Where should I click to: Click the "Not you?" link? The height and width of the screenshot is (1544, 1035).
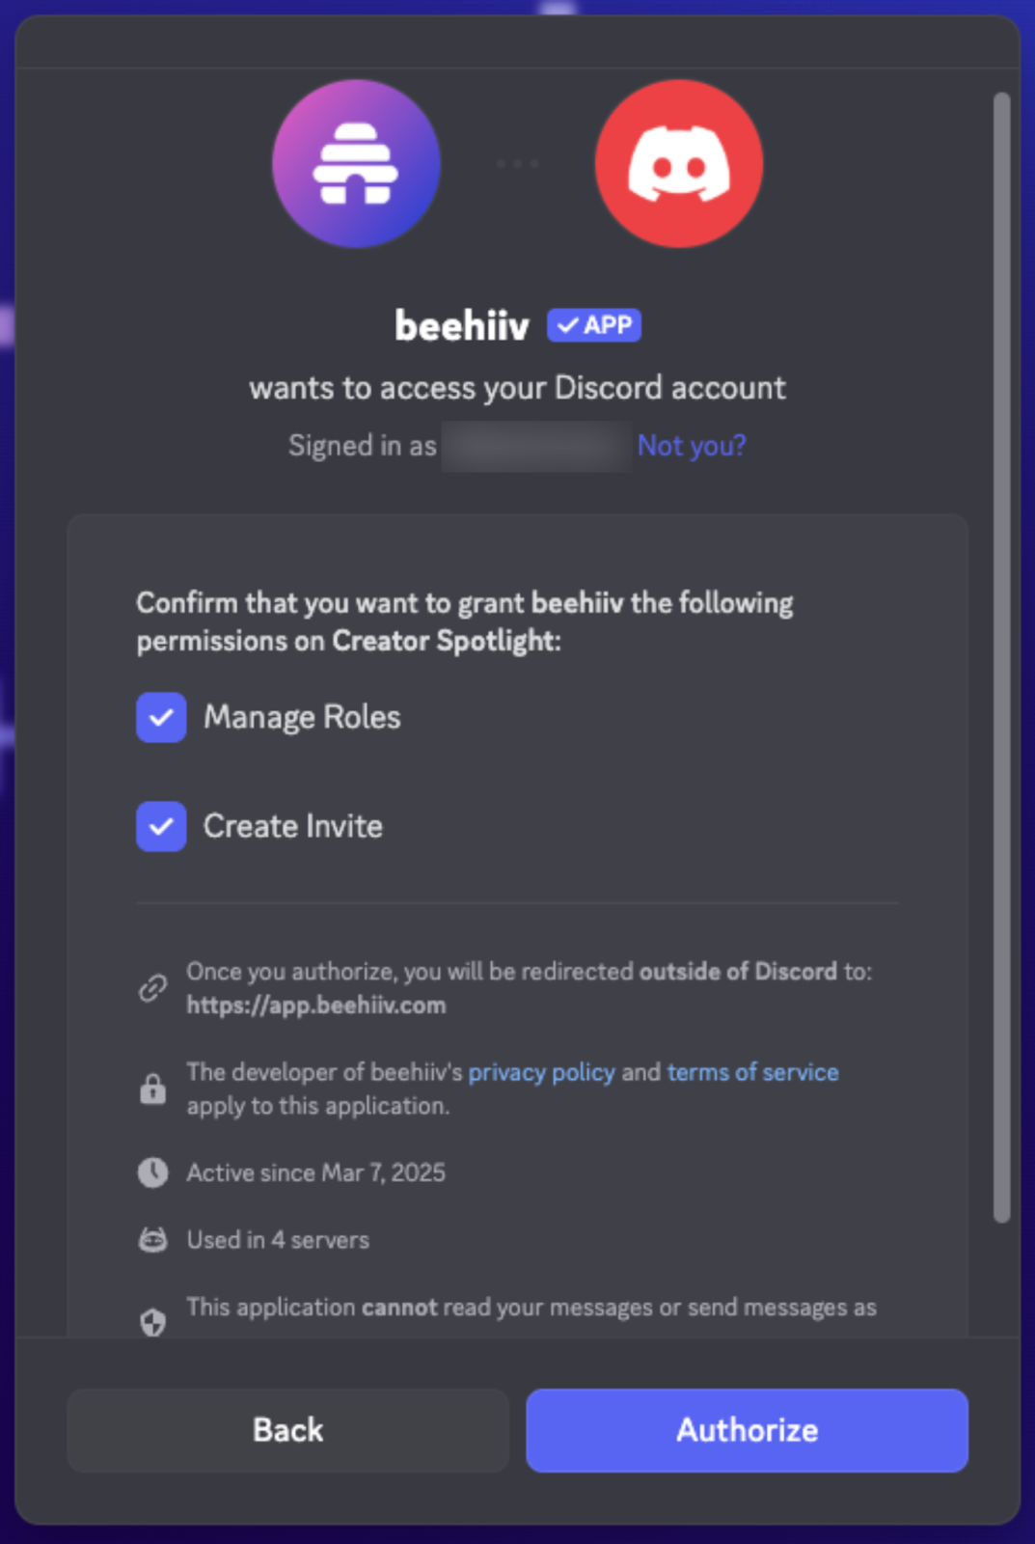pos(692,446)
